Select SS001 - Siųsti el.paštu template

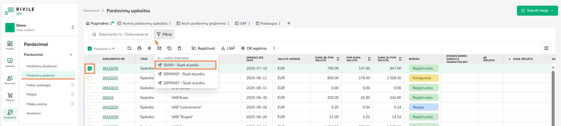point(186,65)
